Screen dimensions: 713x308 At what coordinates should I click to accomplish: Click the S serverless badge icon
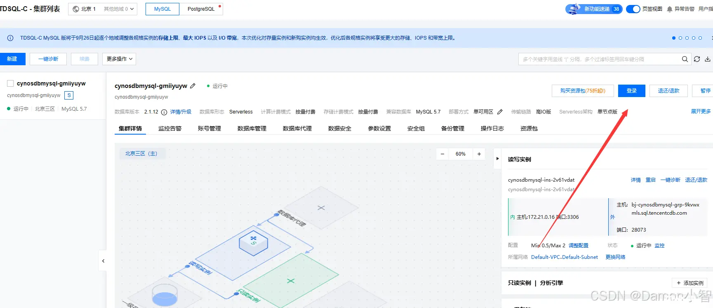[69, 95]
